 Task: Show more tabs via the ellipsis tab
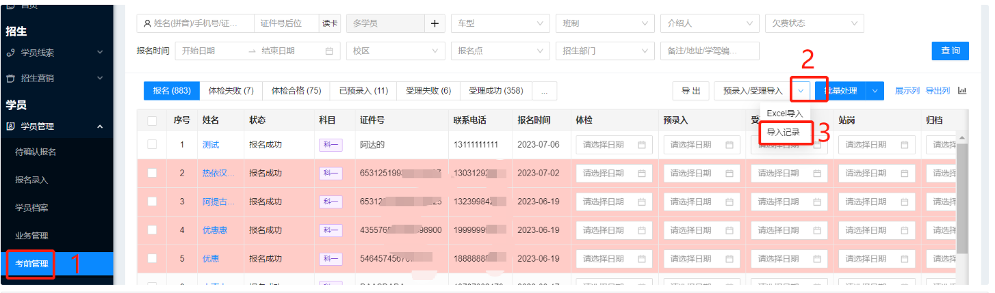point(544,91)
